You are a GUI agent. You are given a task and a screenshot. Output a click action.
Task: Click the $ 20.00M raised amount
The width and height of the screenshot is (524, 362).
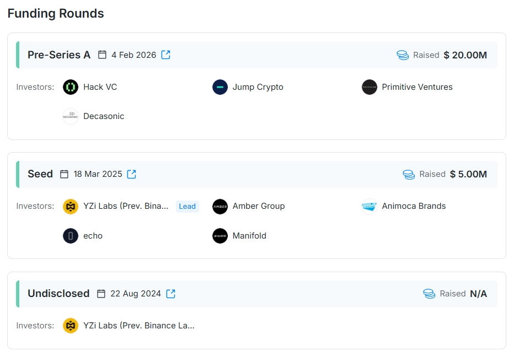(465, 55)
